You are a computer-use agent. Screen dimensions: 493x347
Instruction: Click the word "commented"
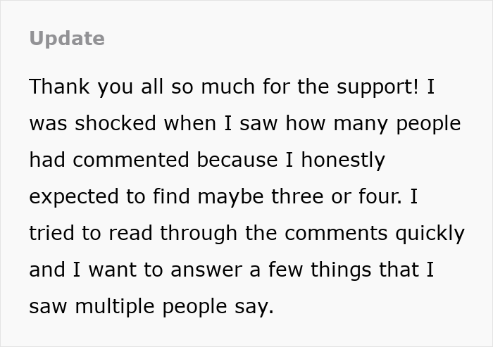coord(132,160)
